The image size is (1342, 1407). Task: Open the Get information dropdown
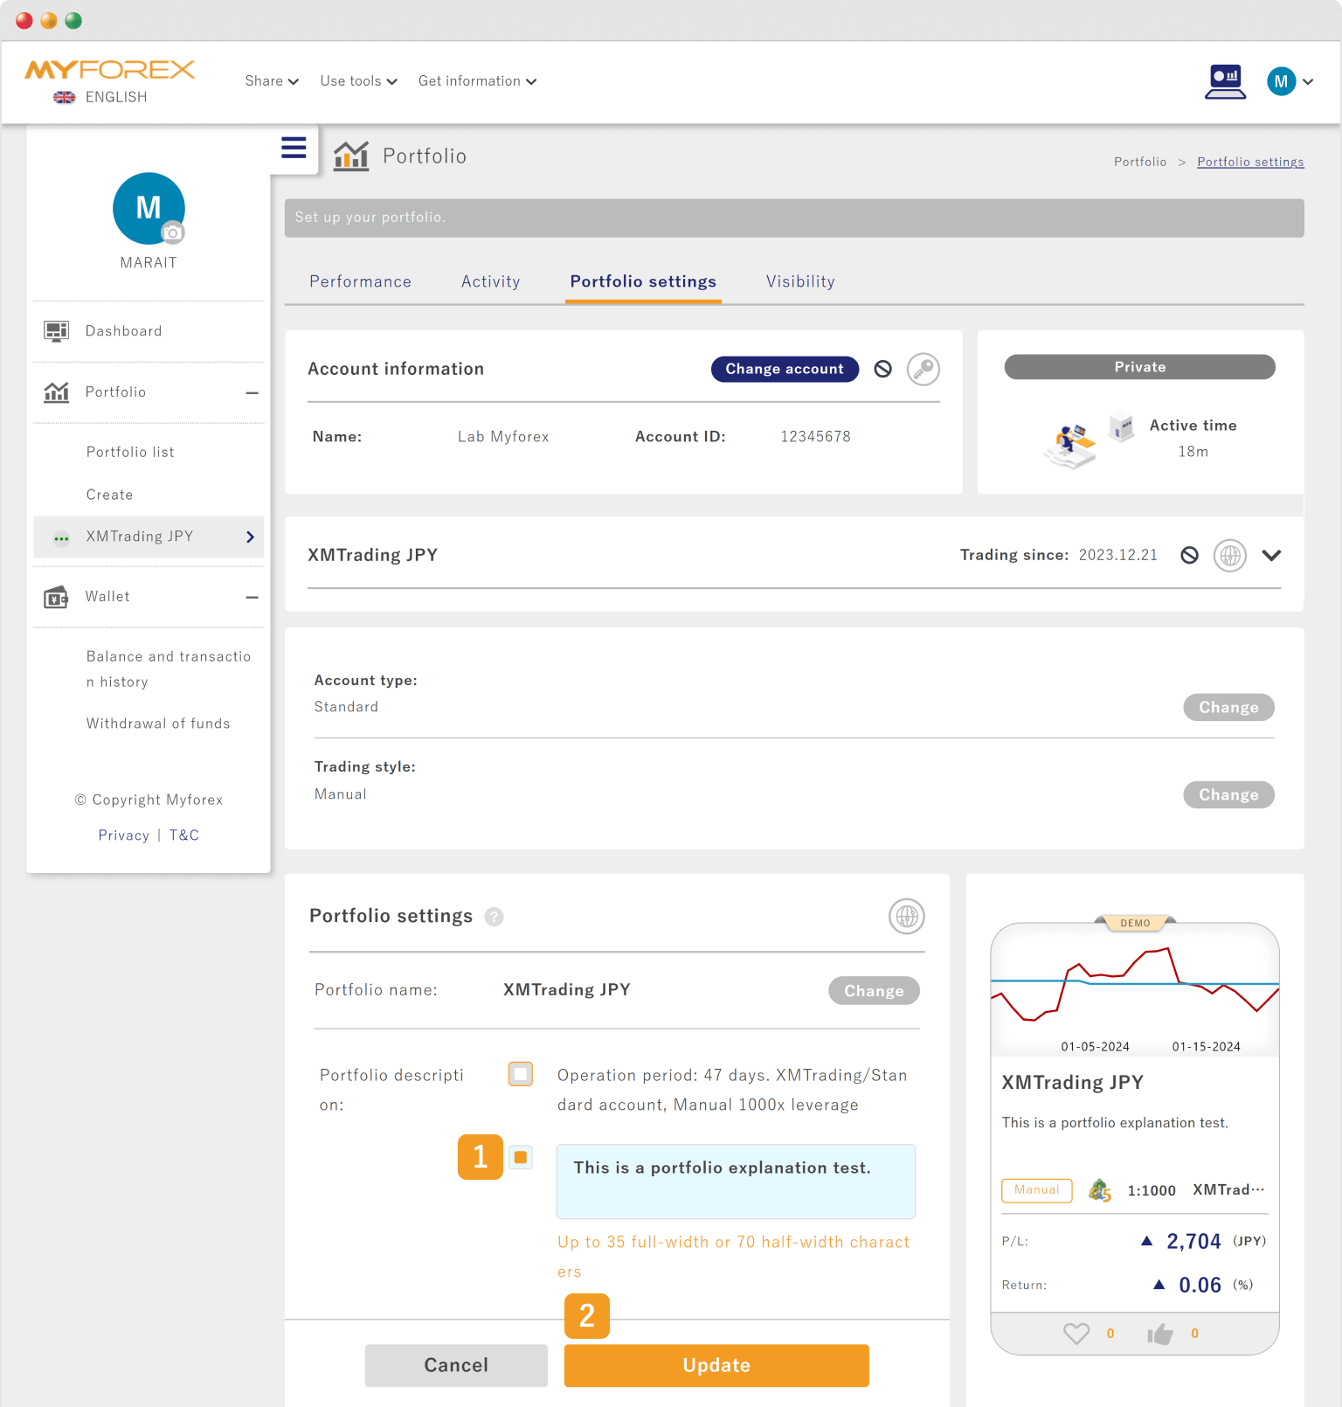click(x=477, y=81)
